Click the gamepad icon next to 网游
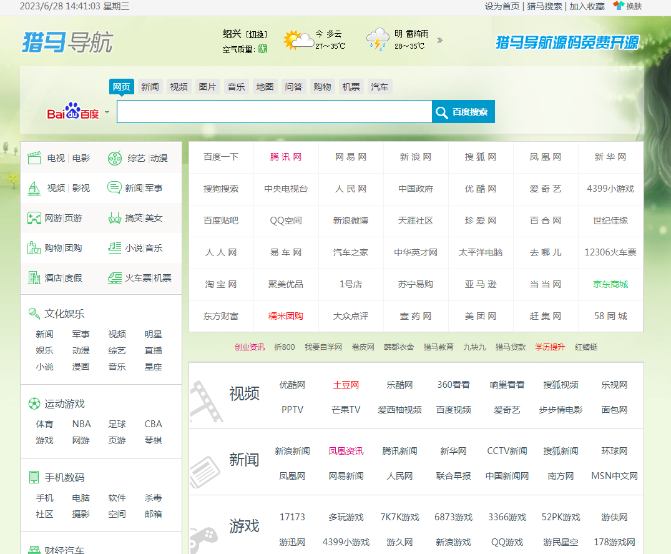Viewport: 671px width, 554px height. [x=34, y=218]
